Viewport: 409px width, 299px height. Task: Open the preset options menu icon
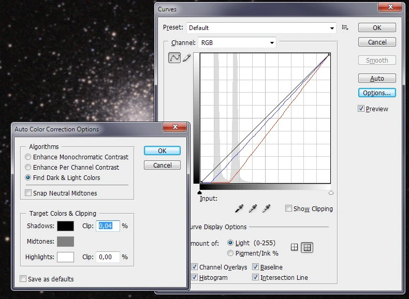click(345, 27)
